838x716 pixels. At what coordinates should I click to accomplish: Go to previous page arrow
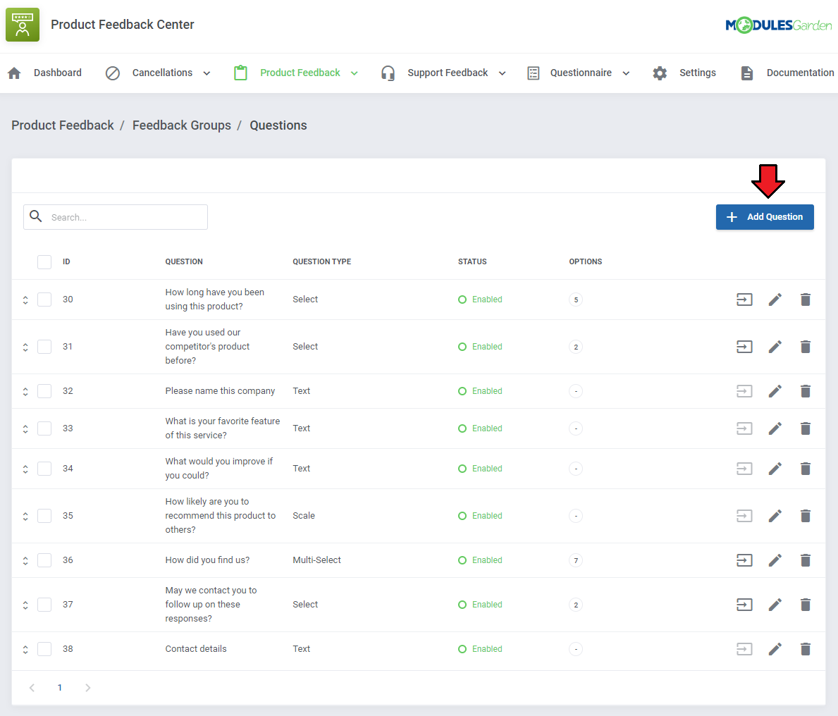point(32,688)
